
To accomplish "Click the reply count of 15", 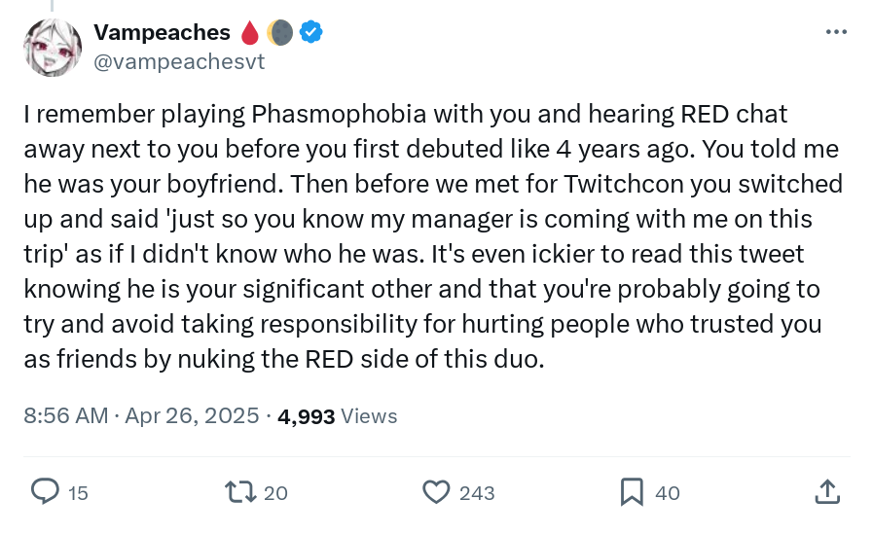I will click(x=78, y=493).
